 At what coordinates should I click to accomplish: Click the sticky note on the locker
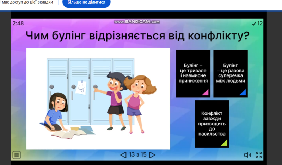tap(81, 86)
